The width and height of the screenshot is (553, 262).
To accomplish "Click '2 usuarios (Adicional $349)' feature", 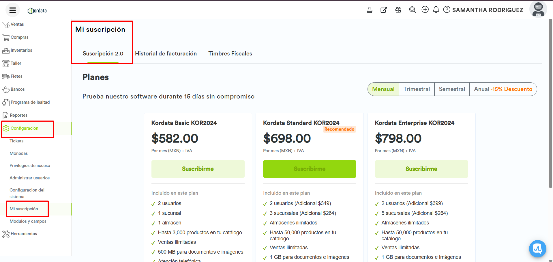I will [x=300, y=203].
